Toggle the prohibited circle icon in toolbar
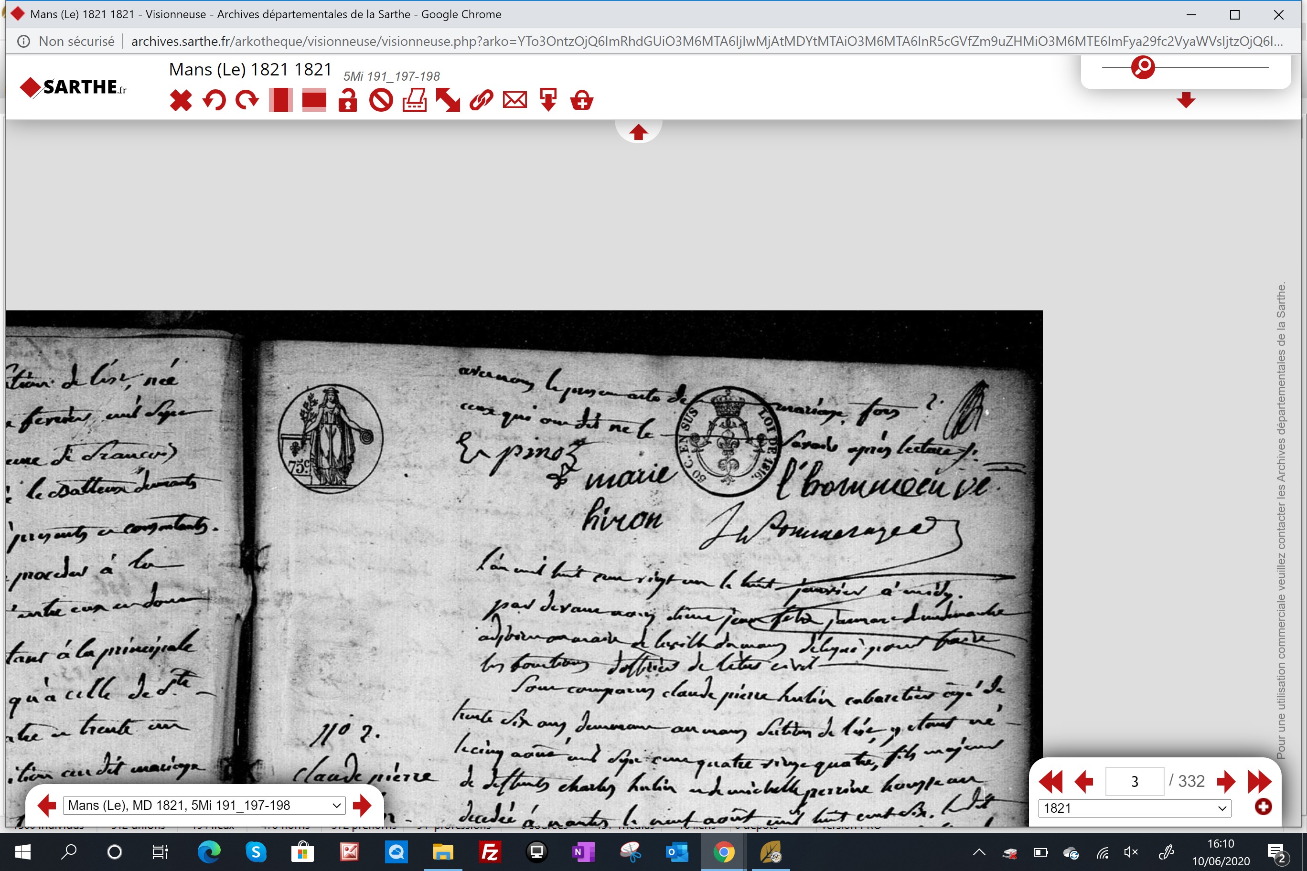1307x871 pixels. [x=381, y=101]
